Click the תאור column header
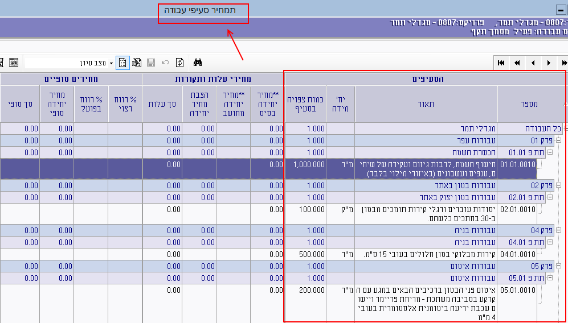Image resolution: width=568 pixels, height=323 pixels. (x=426, y=104)
